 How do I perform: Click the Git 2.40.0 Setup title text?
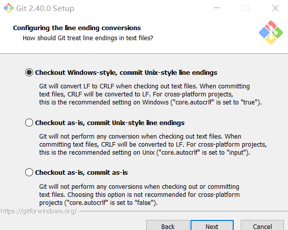pos(45,9)
